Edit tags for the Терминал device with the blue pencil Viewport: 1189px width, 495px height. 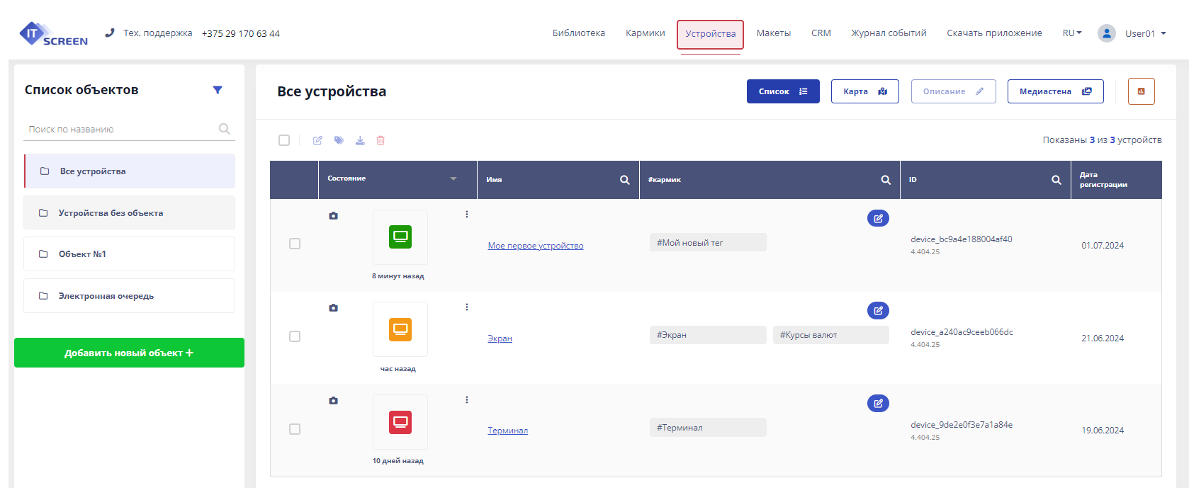click(x=878, y=403)
